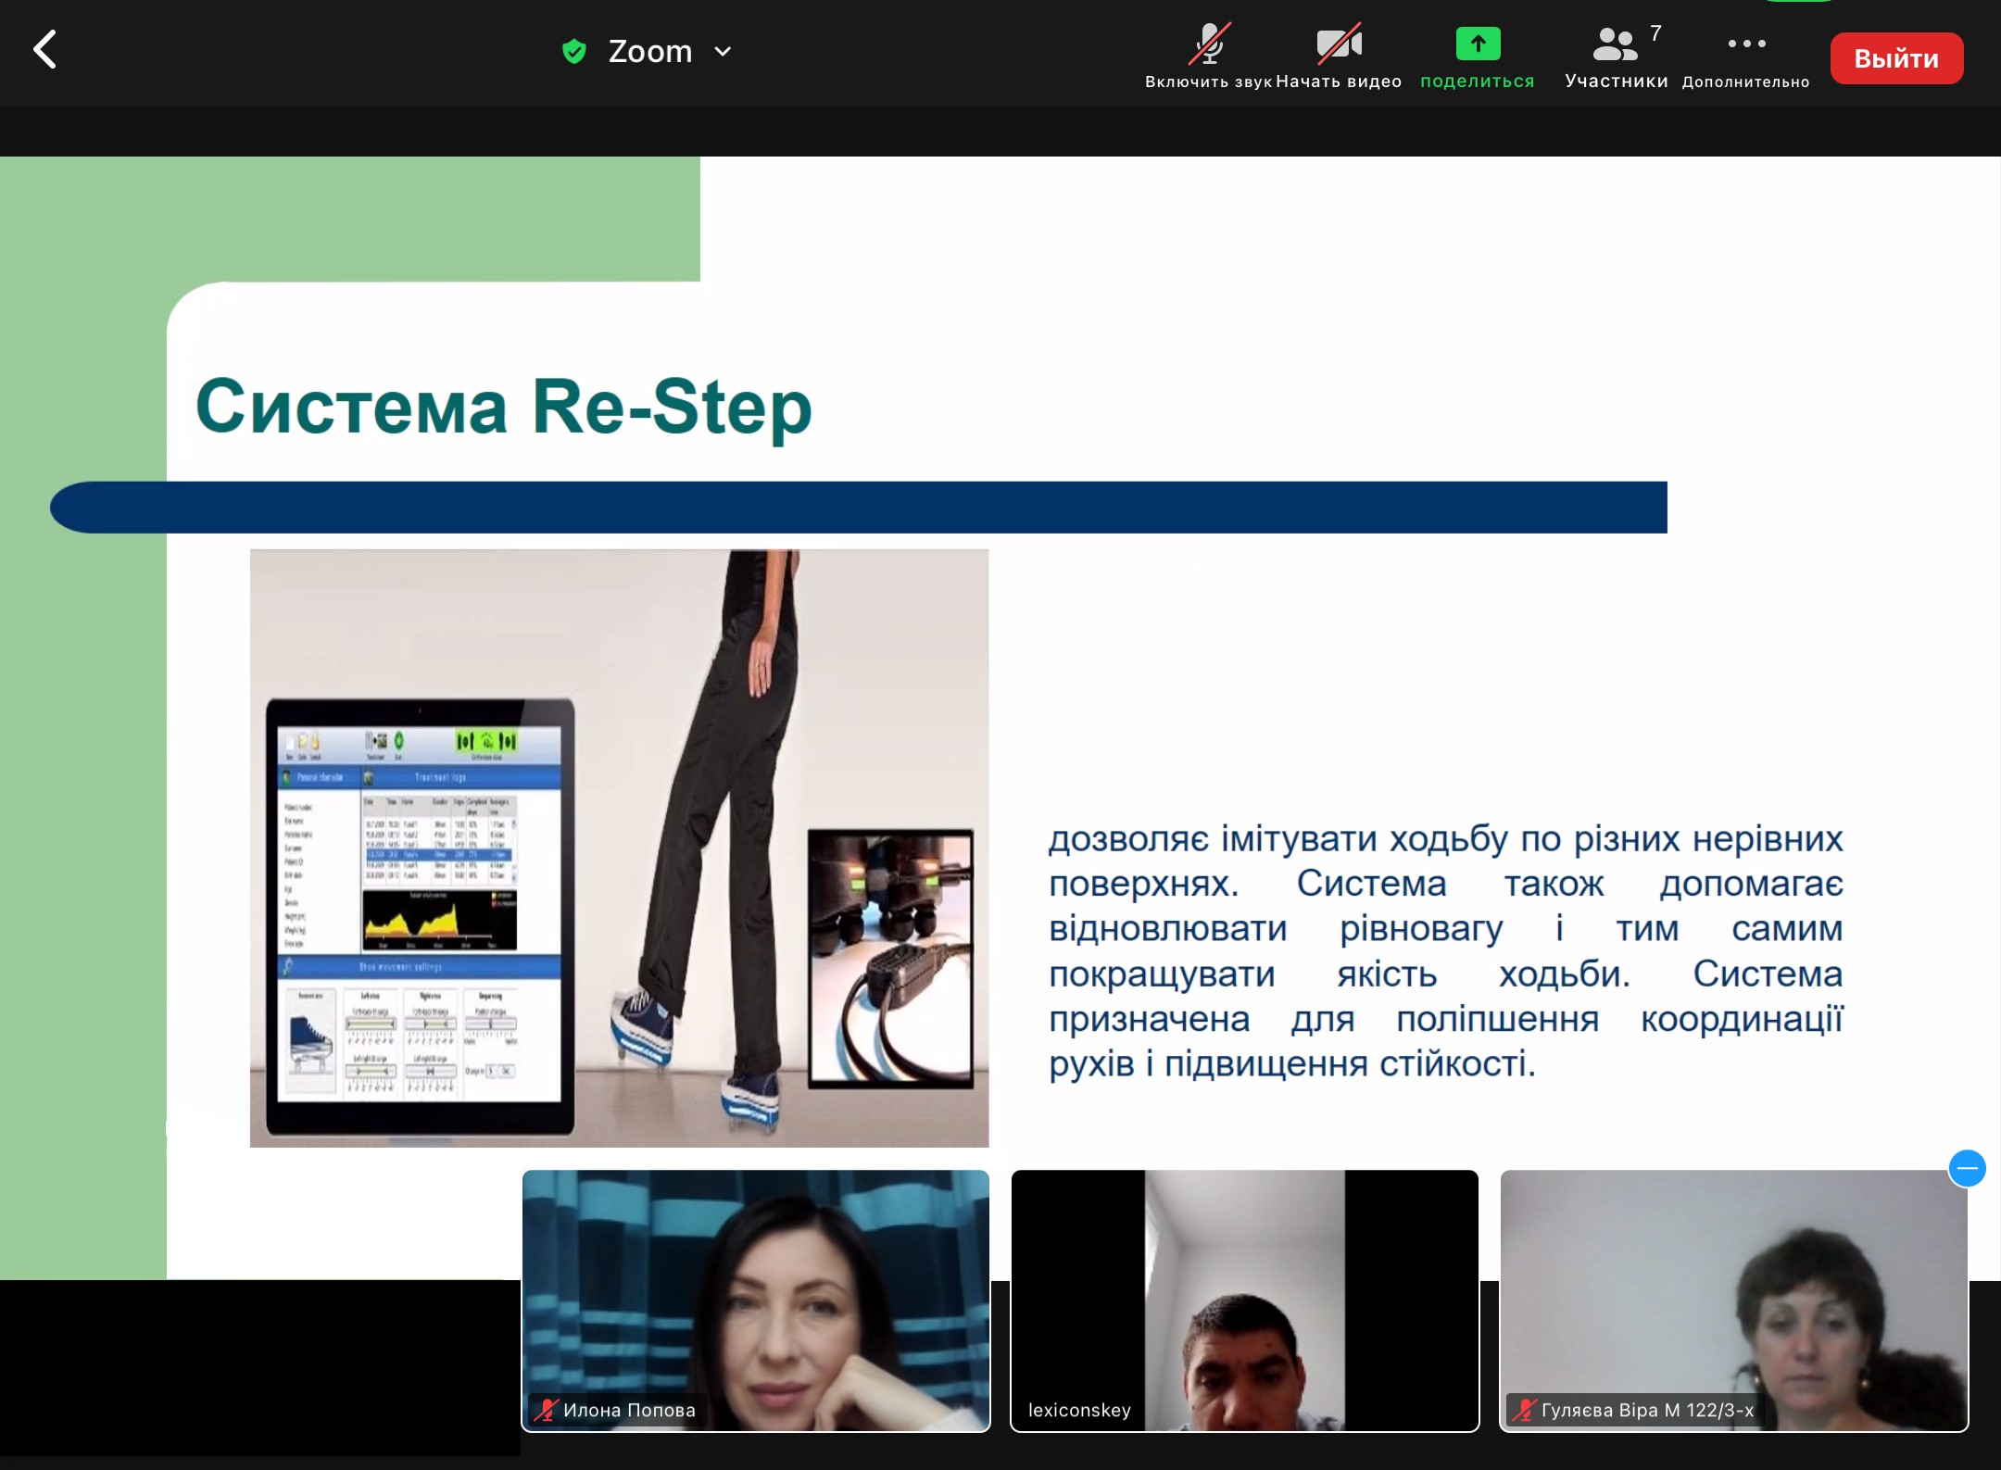Leave meeting with the Выйти button
Image resolution: width=2001 pixels, height=1470 pixels.
tap(1896, 58)
